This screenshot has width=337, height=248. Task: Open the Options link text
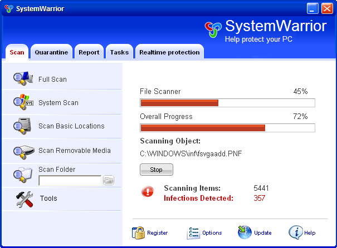[x=212, y=233]
